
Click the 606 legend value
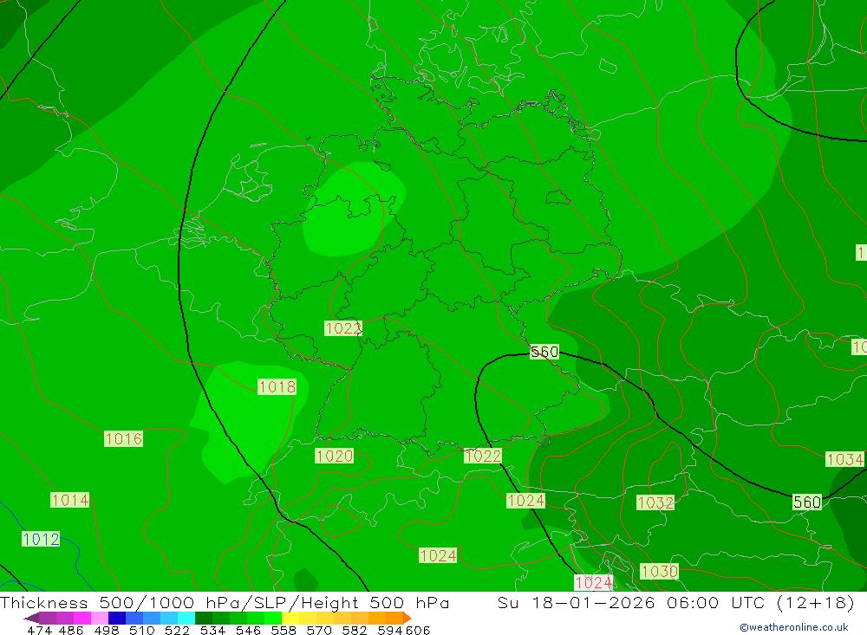(417, 630)
